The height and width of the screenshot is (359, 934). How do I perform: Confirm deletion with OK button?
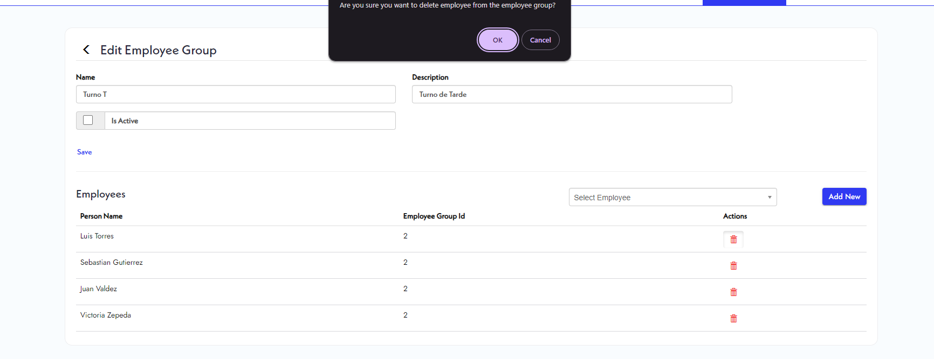tap(497, 40)
